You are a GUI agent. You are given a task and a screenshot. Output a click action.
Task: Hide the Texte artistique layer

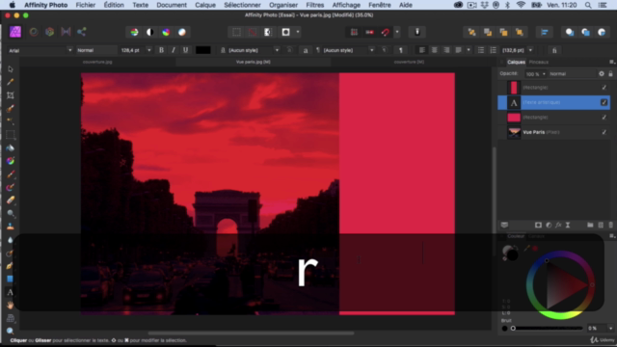604,102
